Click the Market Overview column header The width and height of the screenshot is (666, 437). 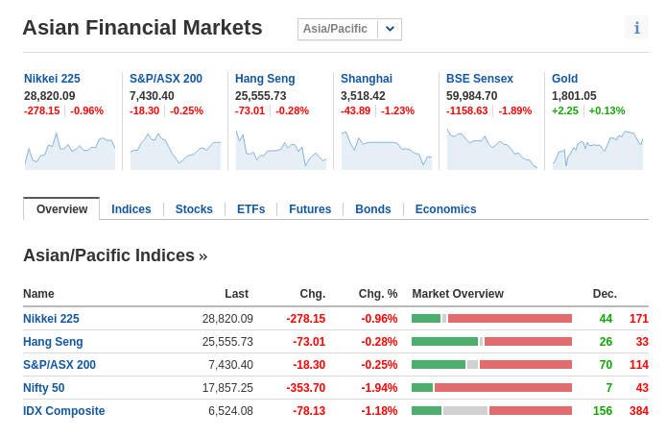[458, 294]
